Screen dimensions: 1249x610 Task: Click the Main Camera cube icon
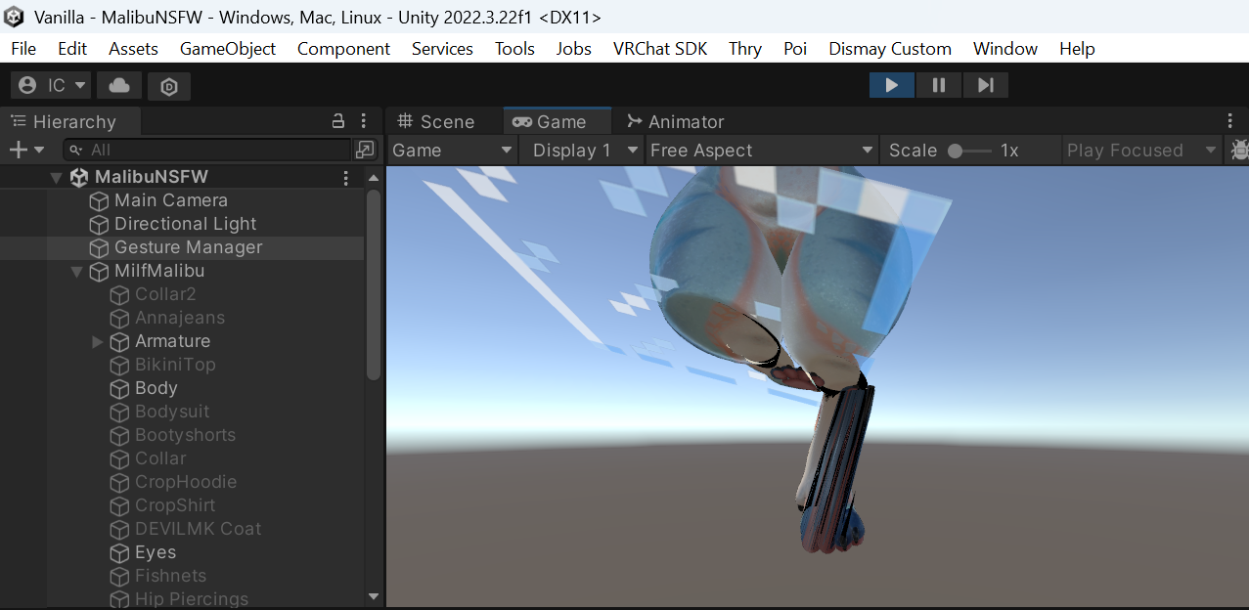tap(99, 200)
